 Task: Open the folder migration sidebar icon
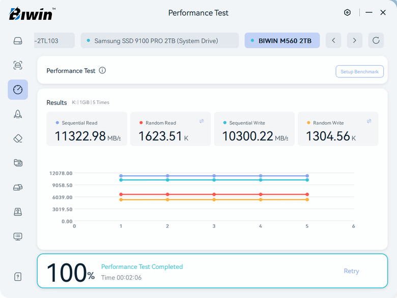[18, 162]
